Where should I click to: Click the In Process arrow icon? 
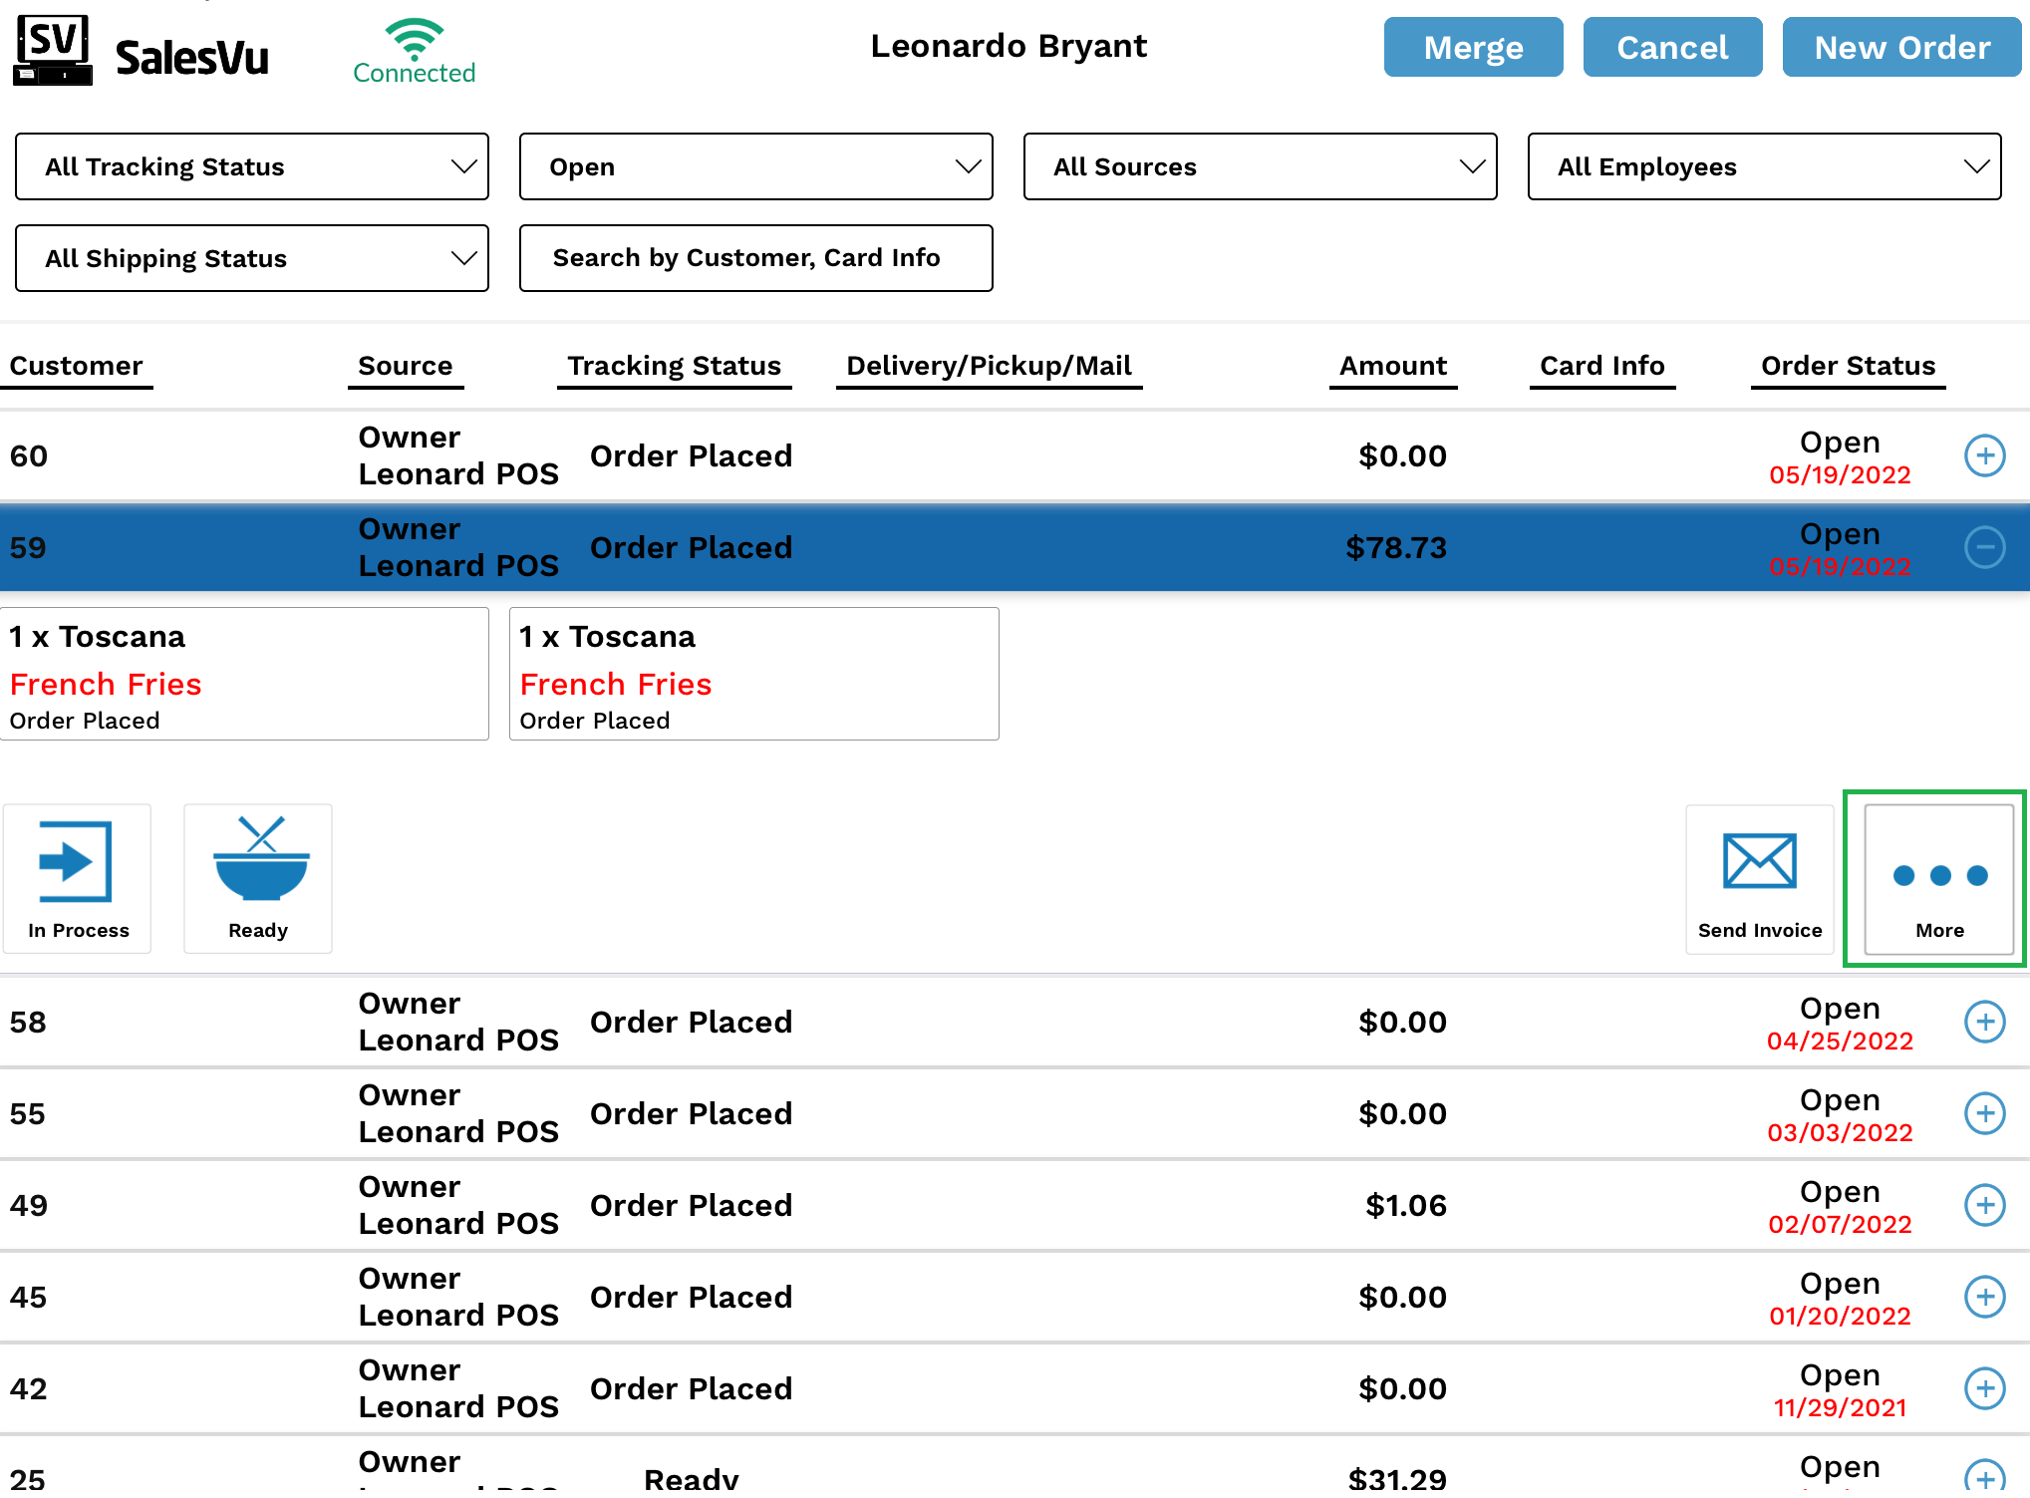pyautogui.click(x=76, y=862)
